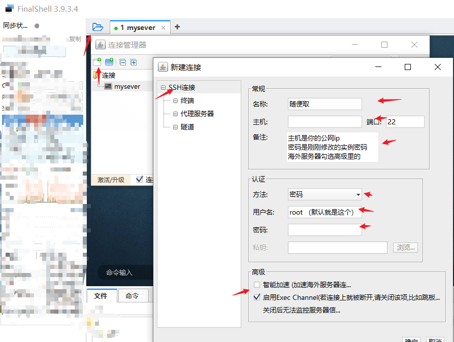
Task: Maximize the 连接管理器 window
Action: pos(384,45)
